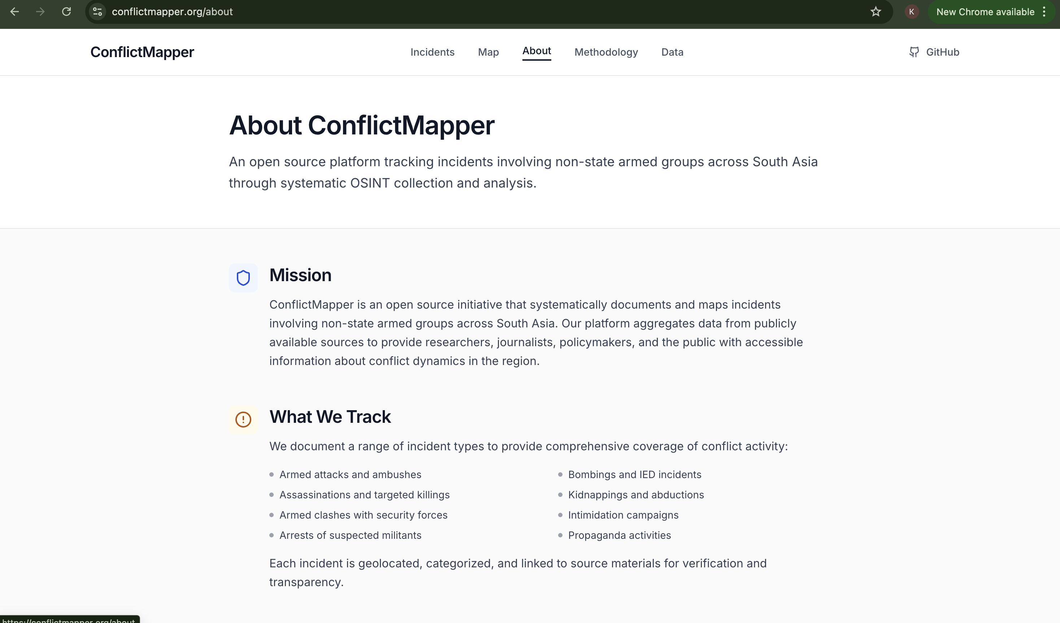Click 'Kidnappings and abductions' list item
The height and width of the screenshot is (623, 1060).
pyautogui.click(x=636, y=495)
